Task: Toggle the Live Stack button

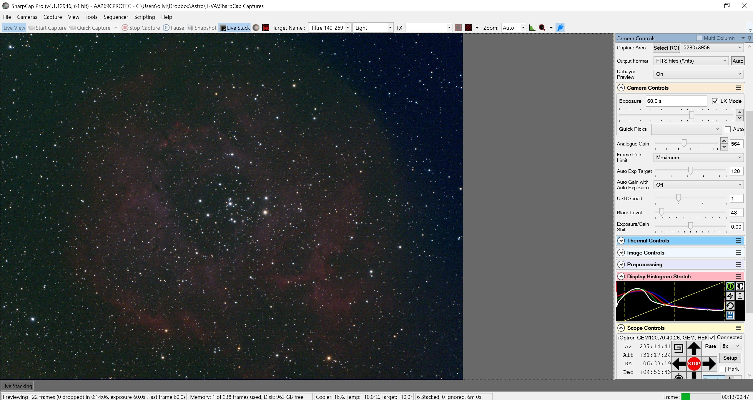Action: tap(235, 28)
